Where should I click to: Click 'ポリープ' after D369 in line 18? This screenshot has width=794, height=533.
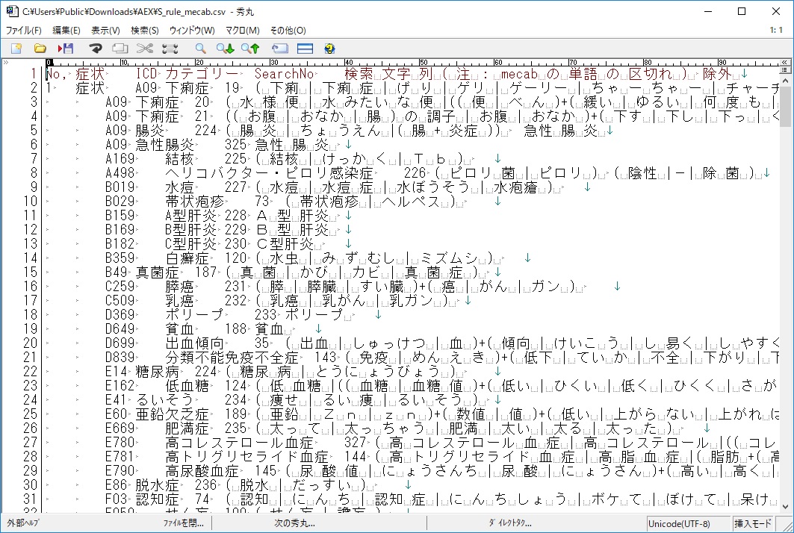pyautogui.click(x=194, y=315)
